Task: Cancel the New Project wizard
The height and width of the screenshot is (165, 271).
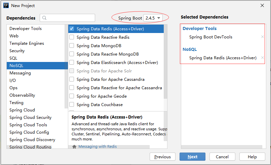Action: point(222,157)
